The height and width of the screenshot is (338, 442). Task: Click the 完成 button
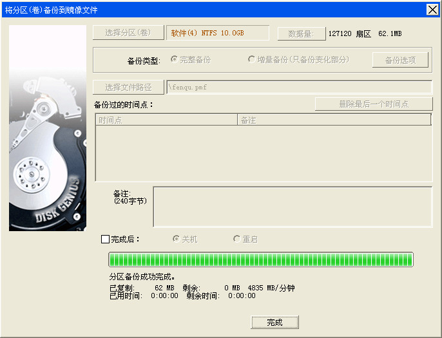click(274, 322)
